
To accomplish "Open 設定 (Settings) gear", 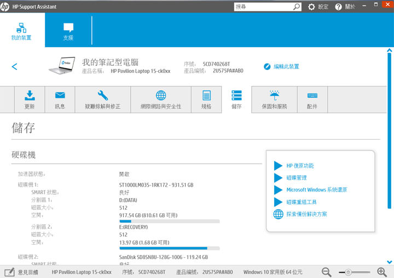I will [x=318, y=7].
